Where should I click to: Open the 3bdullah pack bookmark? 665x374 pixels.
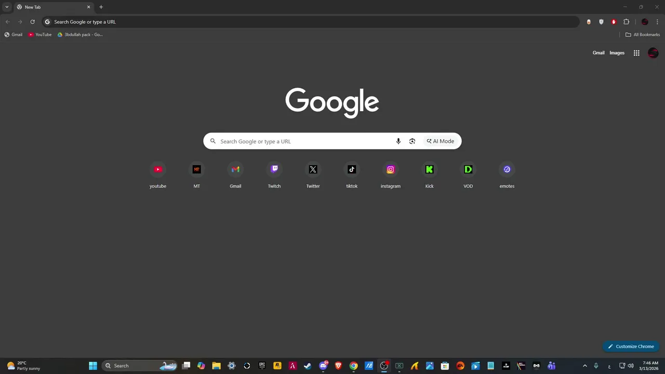[80, 35]
